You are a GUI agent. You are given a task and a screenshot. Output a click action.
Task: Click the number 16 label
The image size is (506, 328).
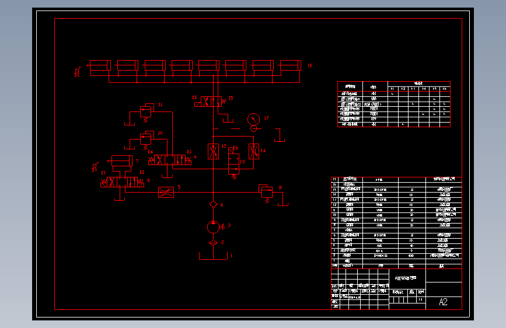[310, 65]
